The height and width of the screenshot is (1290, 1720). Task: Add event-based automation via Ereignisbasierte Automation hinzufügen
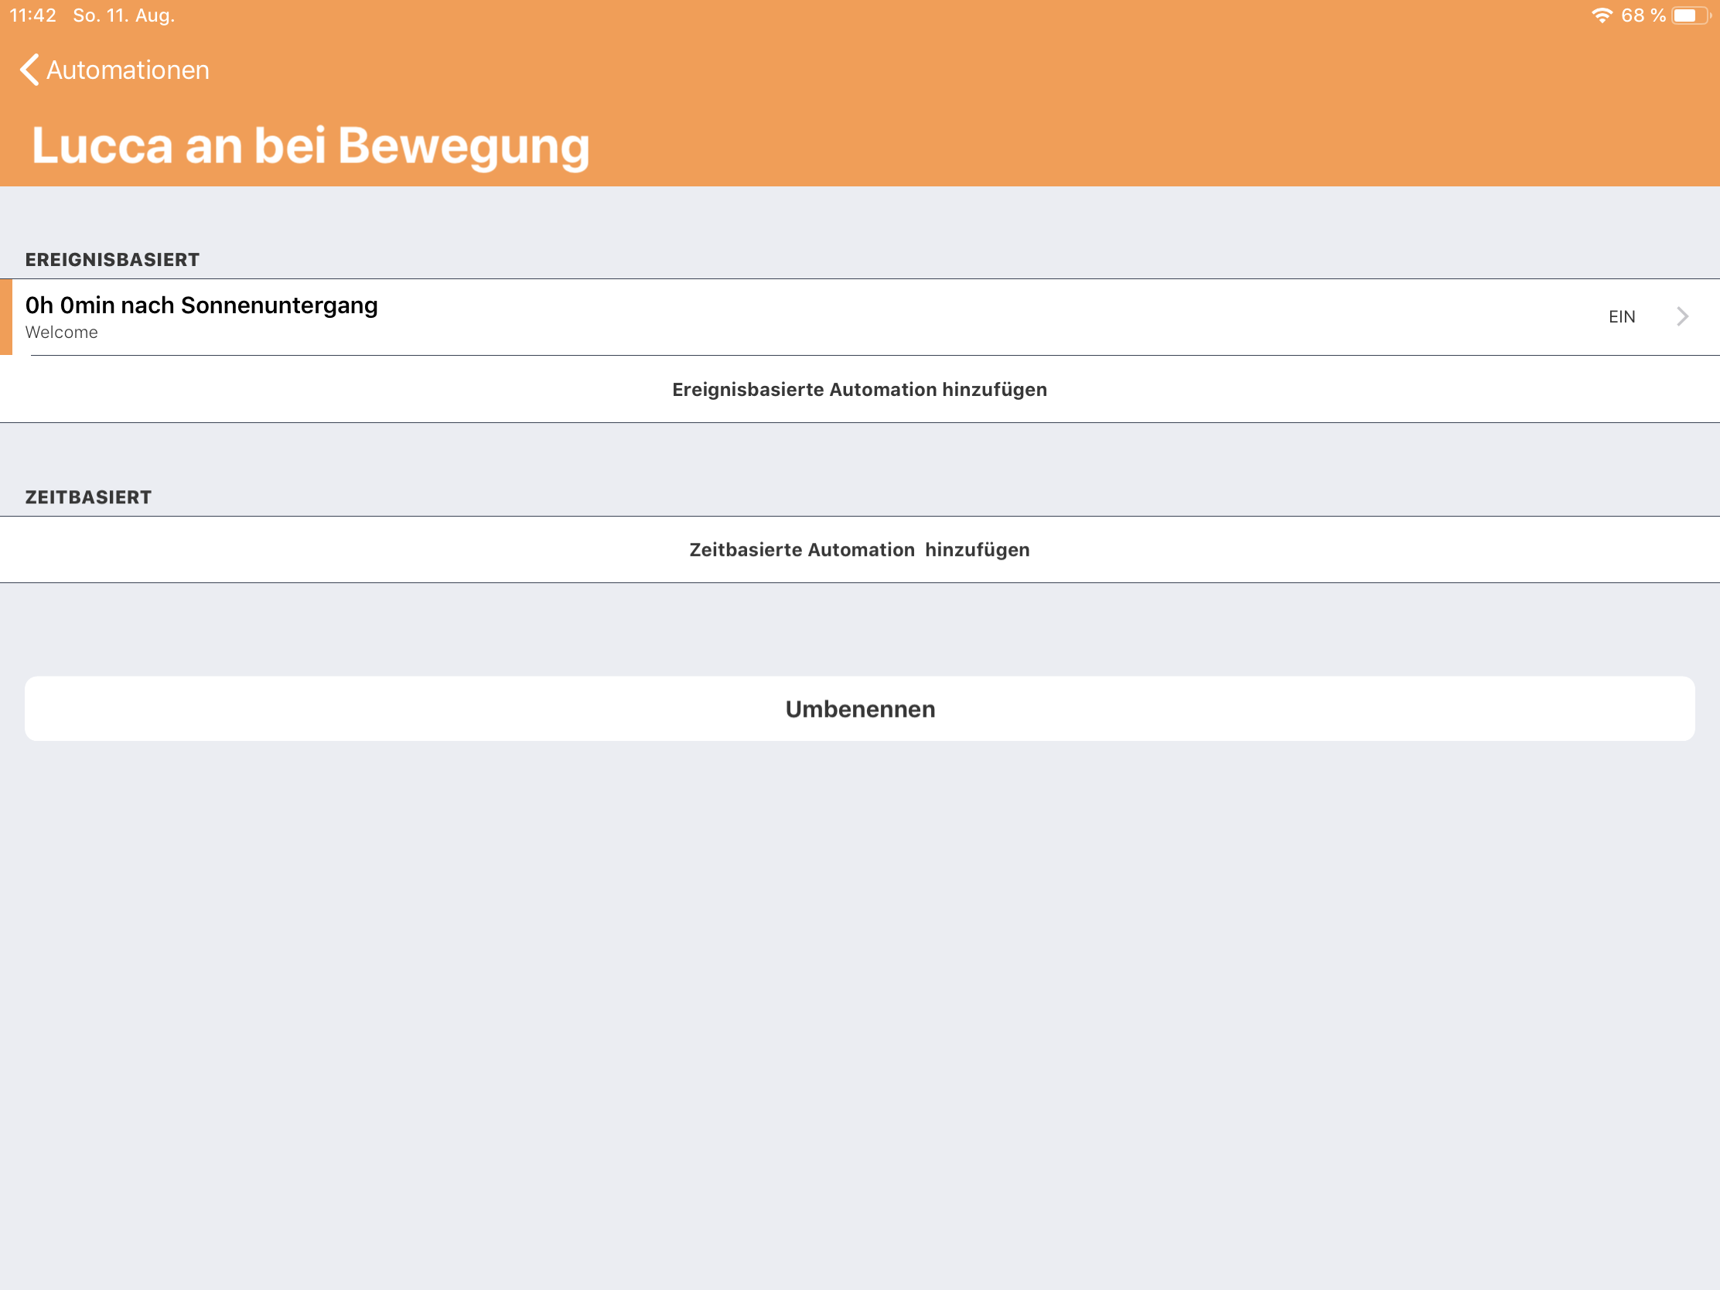(x=859, y=390)
